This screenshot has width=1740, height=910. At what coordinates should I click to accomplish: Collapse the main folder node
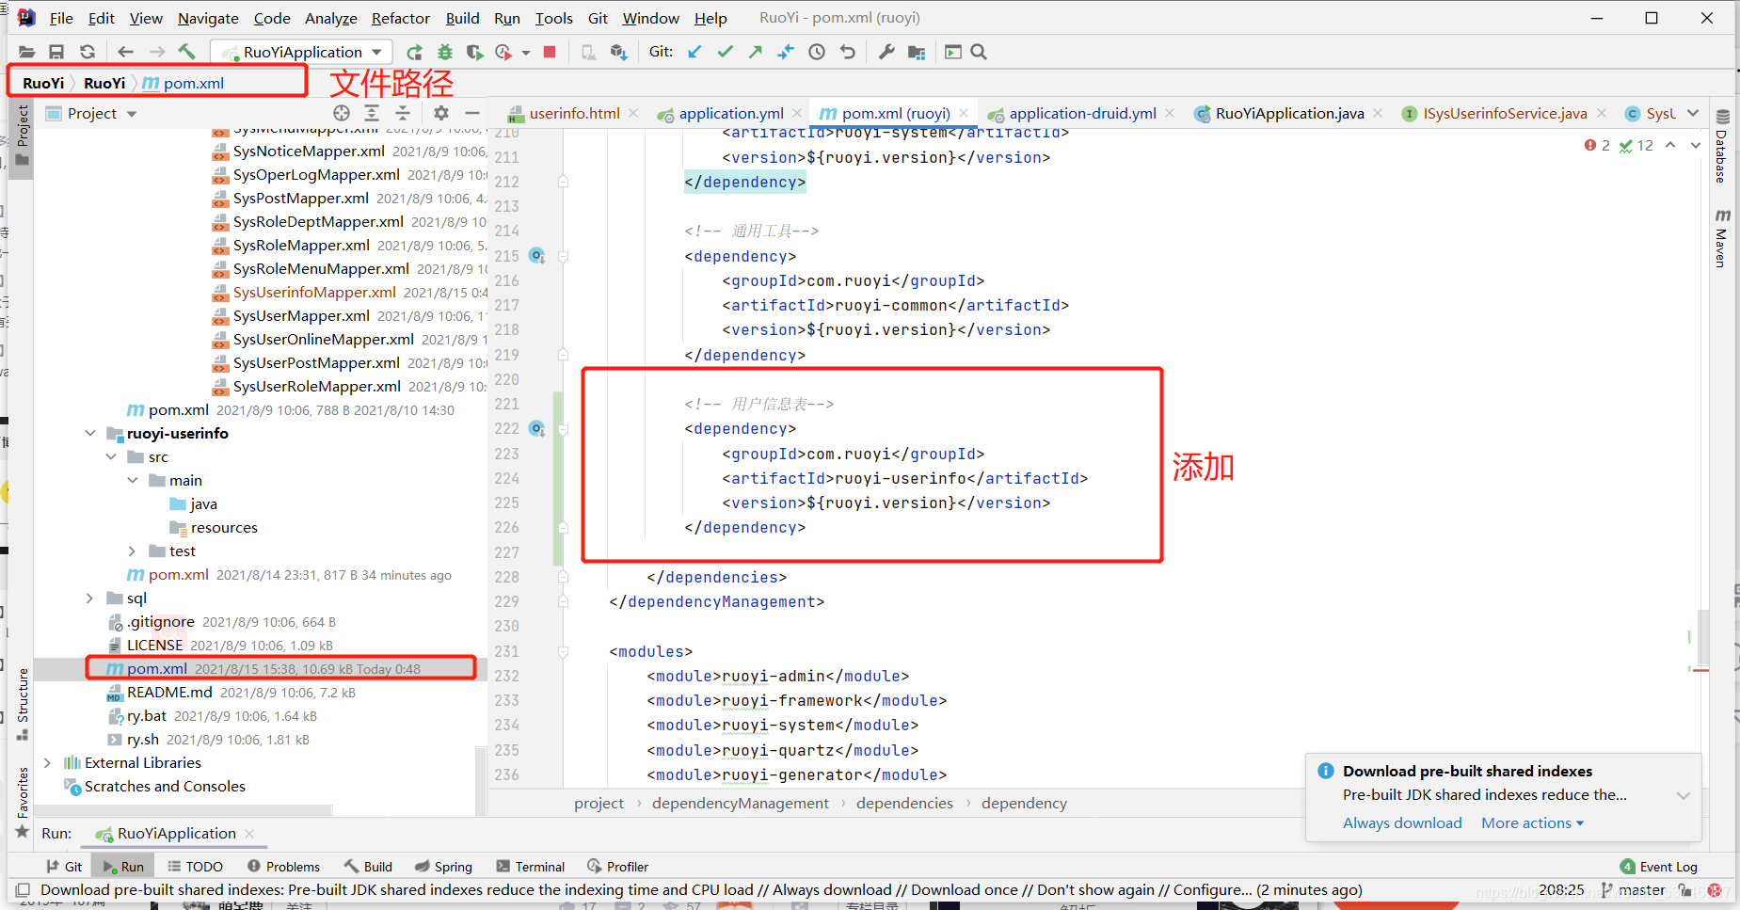[133, 481]
